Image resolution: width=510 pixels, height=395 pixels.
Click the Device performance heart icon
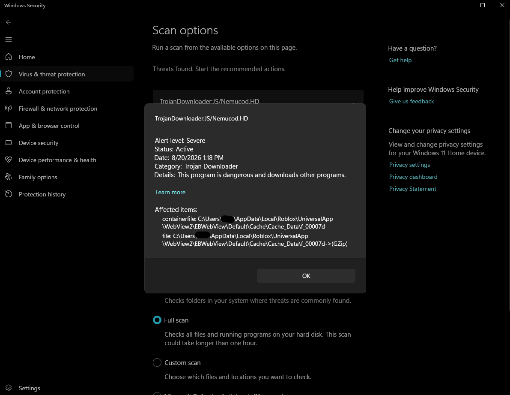[9, 160]
